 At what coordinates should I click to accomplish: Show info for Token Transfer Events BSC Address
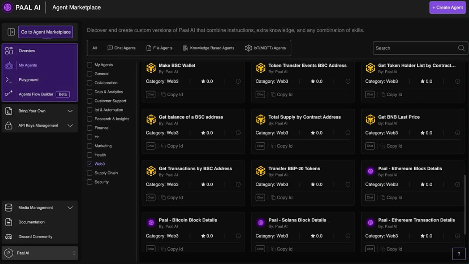348,81
